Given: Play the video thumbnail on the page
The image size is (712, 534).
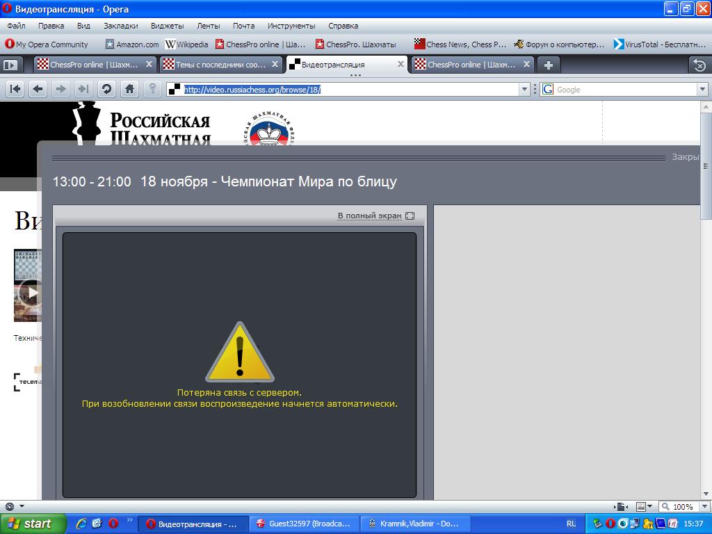Looking at the screenshot, I should 31,292.
